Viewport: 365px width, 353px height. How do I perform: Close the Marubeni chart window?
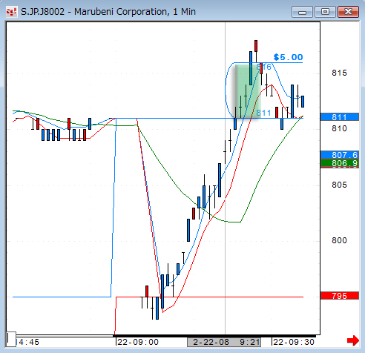point(348,12)
